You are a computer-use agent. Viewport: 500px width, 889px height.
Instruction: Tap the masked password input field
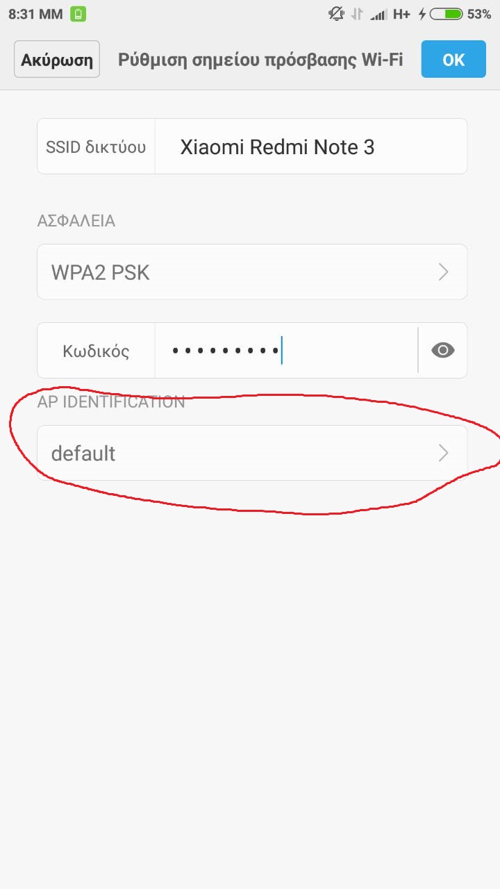[285, 351]
